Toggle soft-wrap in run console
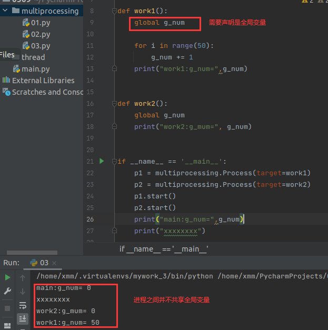Image resolution: width=328 pixels, height=330 pixels. tap(23, 305)
